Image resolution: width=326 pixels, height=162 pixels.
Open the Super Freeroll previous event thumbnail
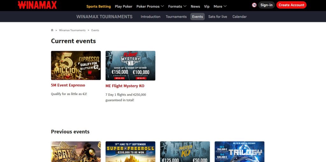tap(130, 152)
